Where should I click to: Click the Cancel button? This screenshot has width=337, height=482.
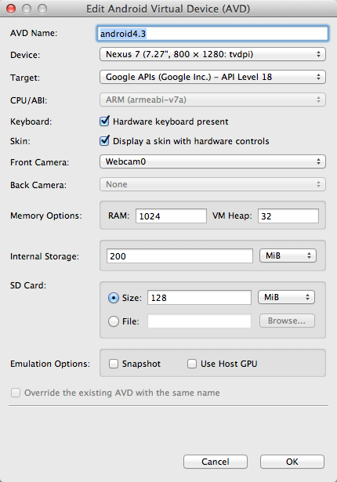point(216,462)
